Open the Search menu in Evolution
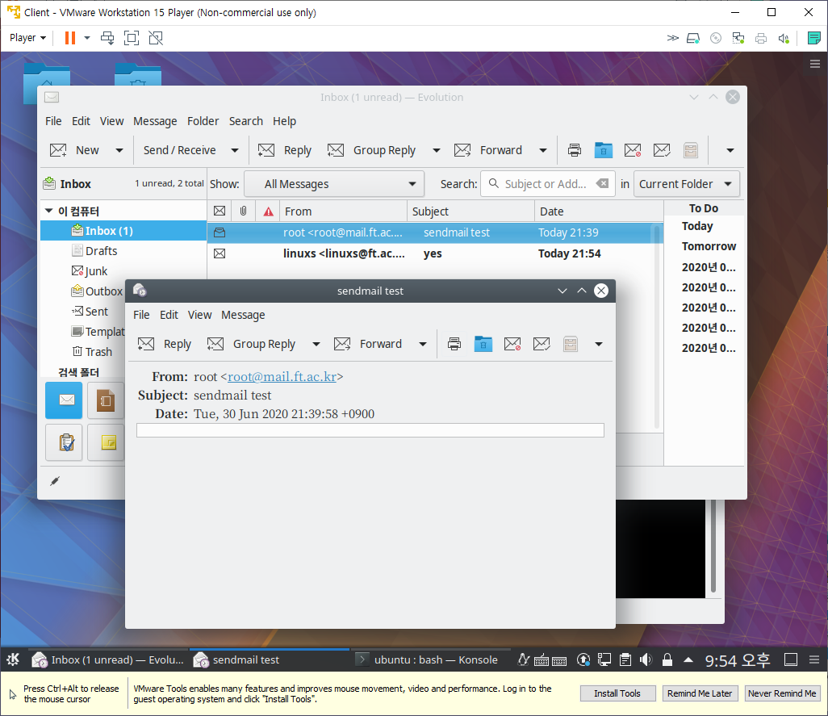This screenshot has height=716, width=828. (x=246, y=121)
